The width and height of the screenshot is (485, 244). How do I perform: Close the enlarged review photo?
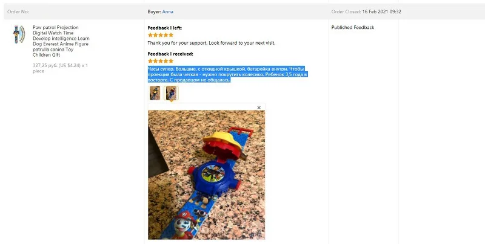259,108
